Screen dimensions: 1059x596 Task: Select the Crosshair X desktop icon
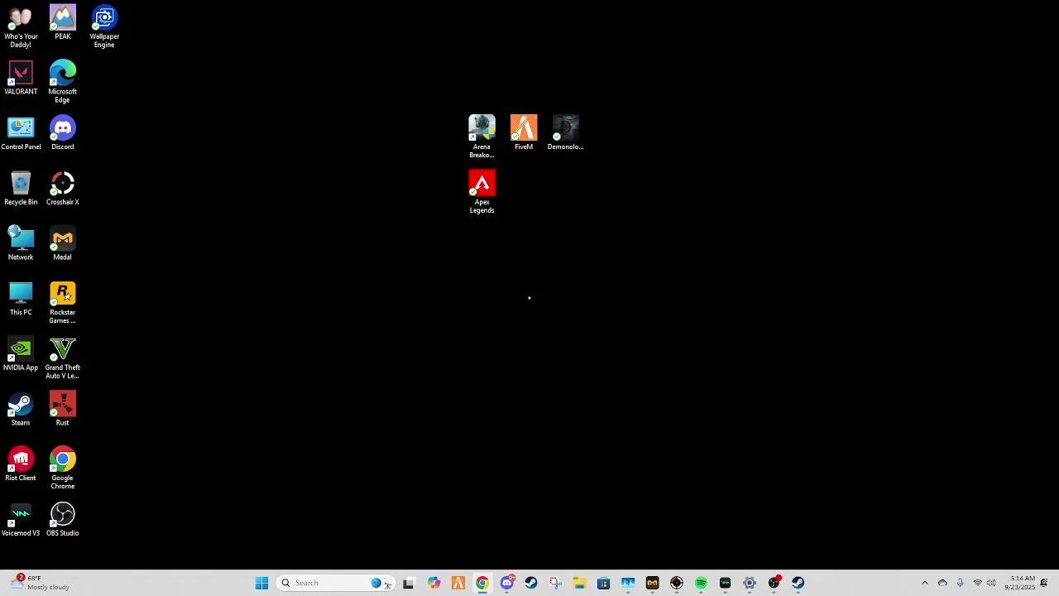tap(63, 189)
